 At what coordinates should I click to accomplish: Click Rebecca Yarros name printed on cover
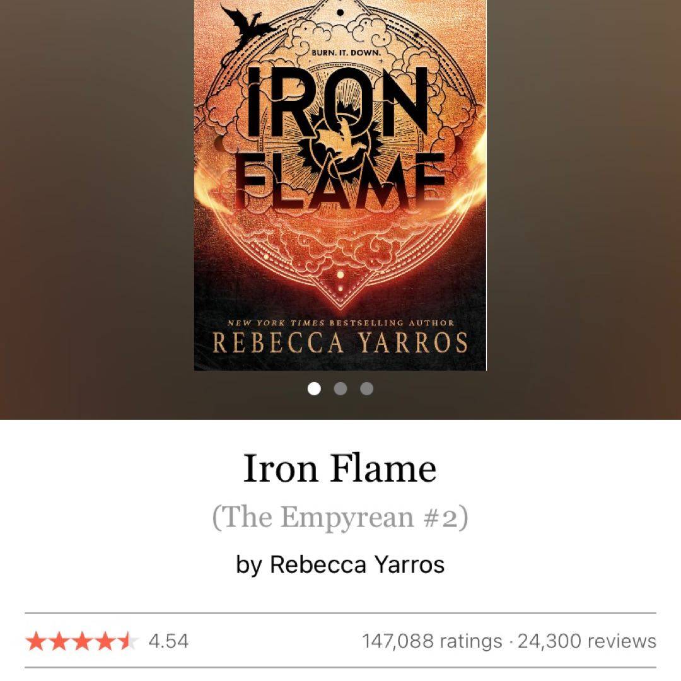click(x=340, y=342)
